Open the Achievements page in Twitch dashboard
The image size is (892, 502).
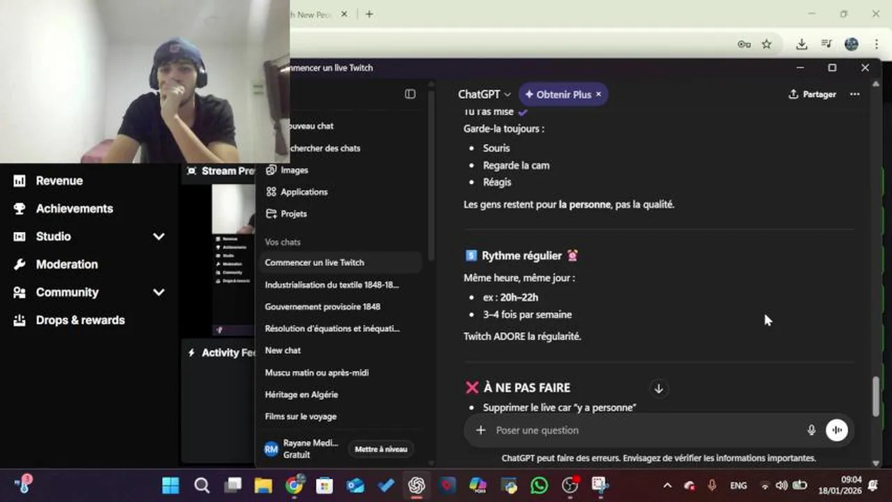[x=75, y=208]
